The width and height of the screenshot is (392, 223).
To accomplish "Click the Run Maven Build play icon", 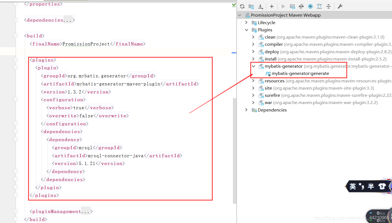I will (x=283, y=6).
